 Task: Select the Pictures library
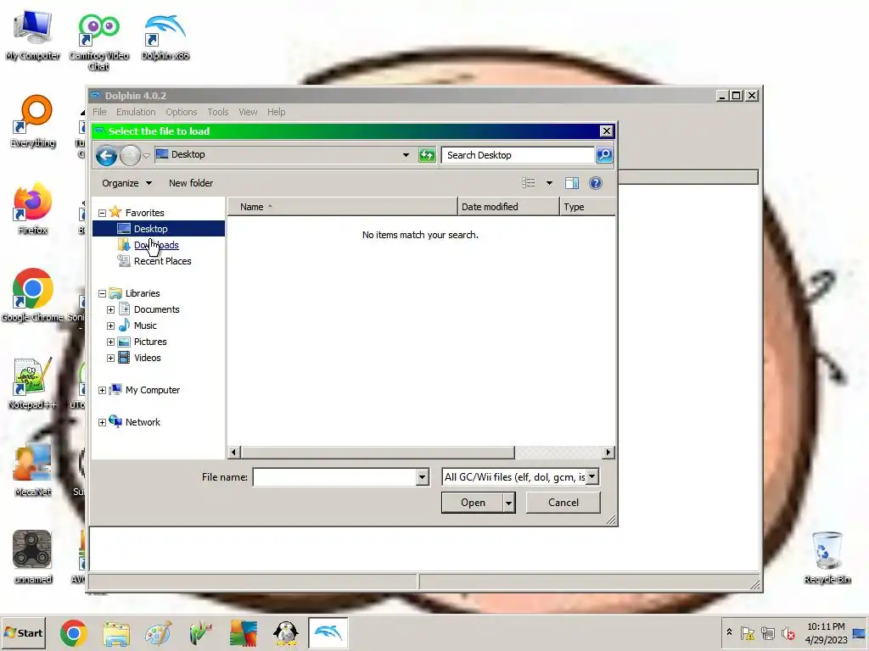click(x=150, y=342)
